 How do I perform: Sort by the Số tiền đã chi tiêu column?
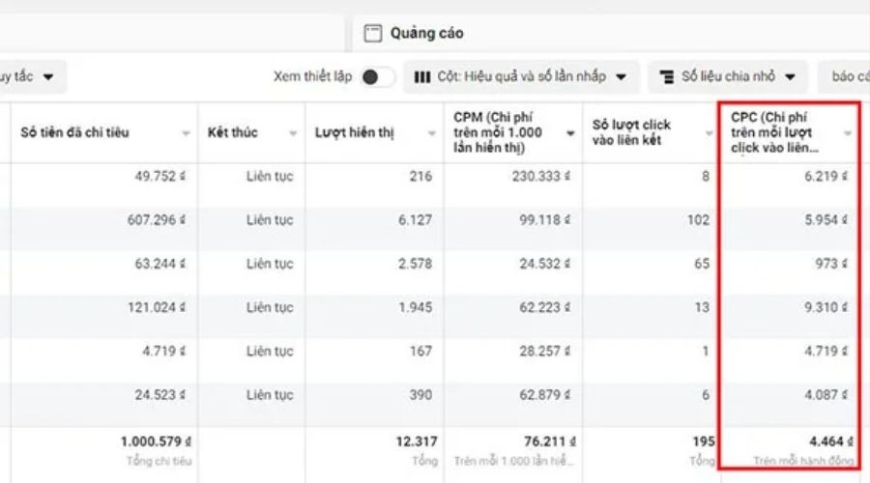[x=74, y=132]
